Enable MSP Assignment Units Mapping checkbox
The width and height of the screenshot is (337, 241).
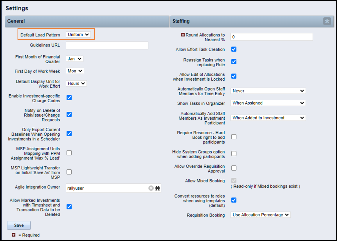point(69,153)
